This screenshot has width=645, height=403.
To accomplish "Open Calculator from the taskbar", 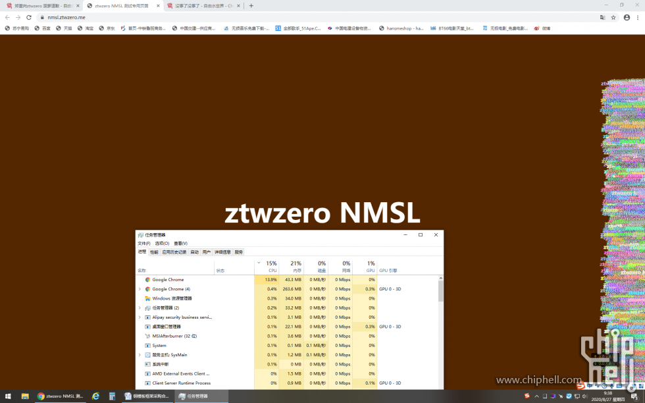I will pos(112,396).
